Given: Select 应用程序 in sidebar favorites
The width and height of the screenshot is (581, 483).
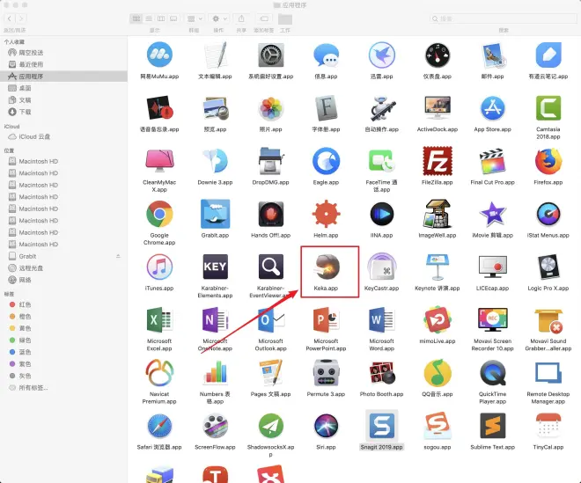Looking at the screenshot, I should (x=63, y=77).
